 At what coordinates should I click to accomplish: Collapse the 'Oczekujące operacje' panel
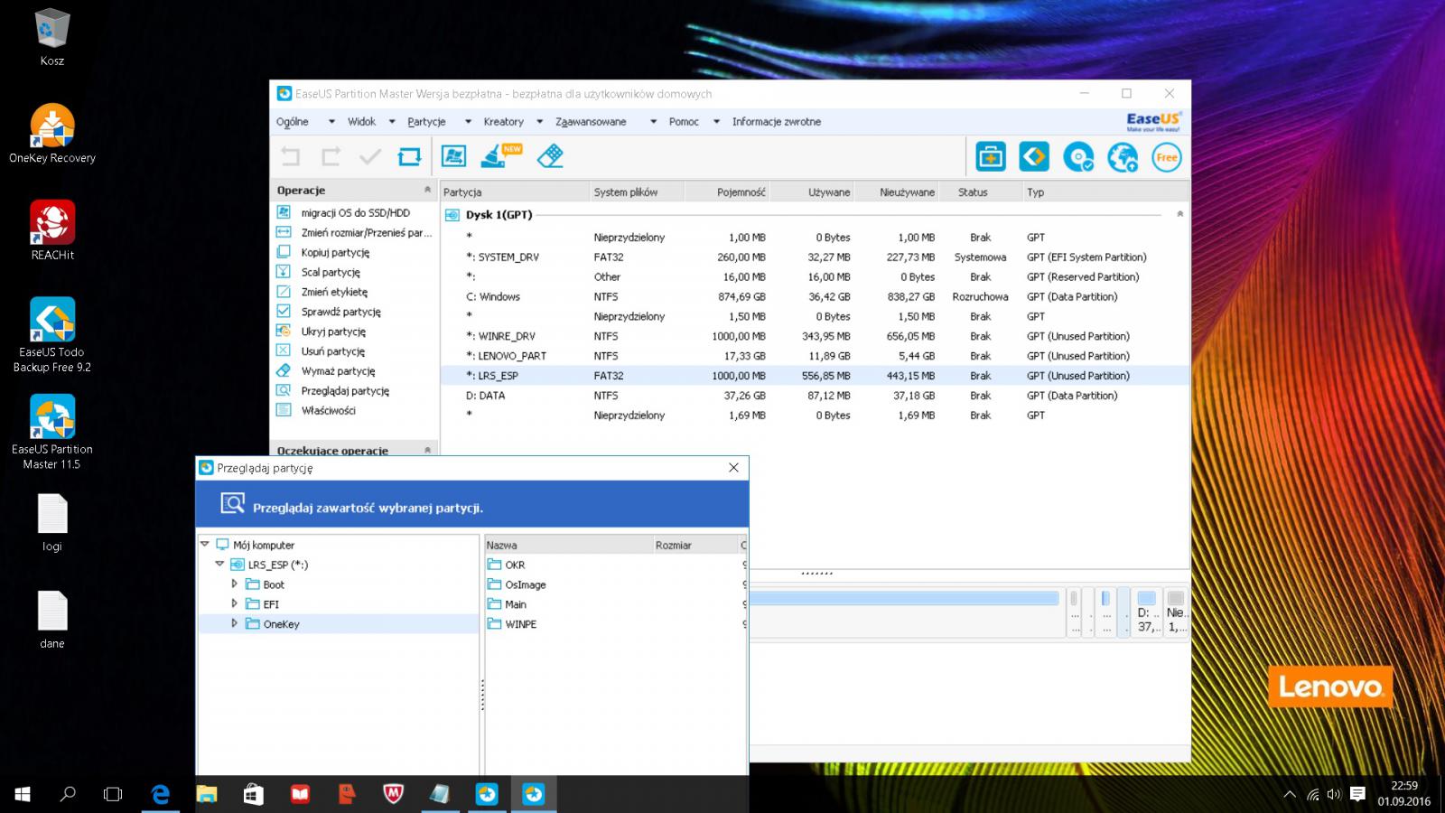pyautogui.click(x=427, y=450)
